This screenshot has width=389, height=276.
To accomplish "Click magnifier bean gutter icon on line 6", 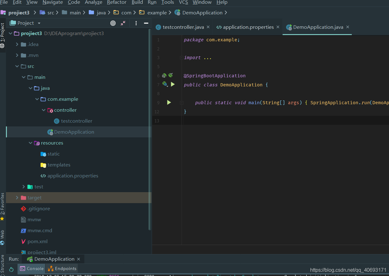I will tap(164, 75).
